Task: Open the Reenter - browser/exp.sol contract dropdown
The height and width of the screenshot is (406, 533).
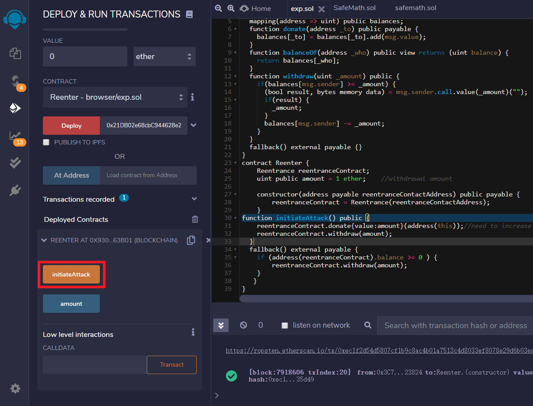Action: (115, 97)
